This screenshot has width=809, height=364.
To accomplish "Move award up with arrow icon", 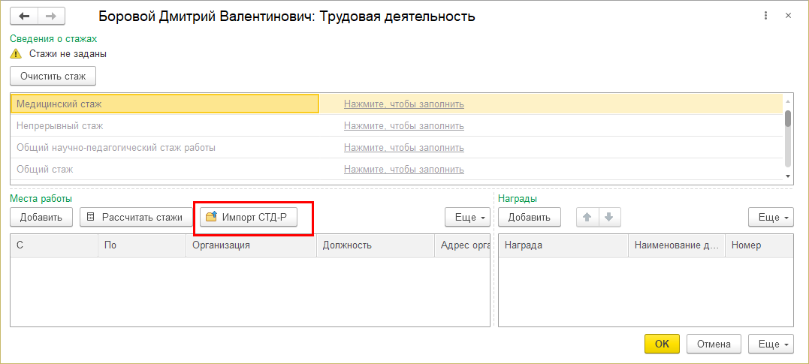I will pos(587,218).
